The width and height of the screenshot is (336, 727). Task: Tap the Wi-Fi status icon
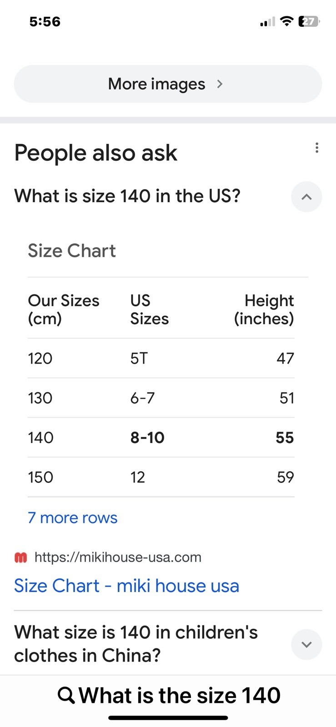click(x=286, y=21)
